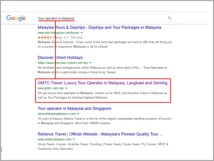Expand dropdown arrow next to reliancetravel.com URL
Screen dimensions: 214x161
pos(74,140)
